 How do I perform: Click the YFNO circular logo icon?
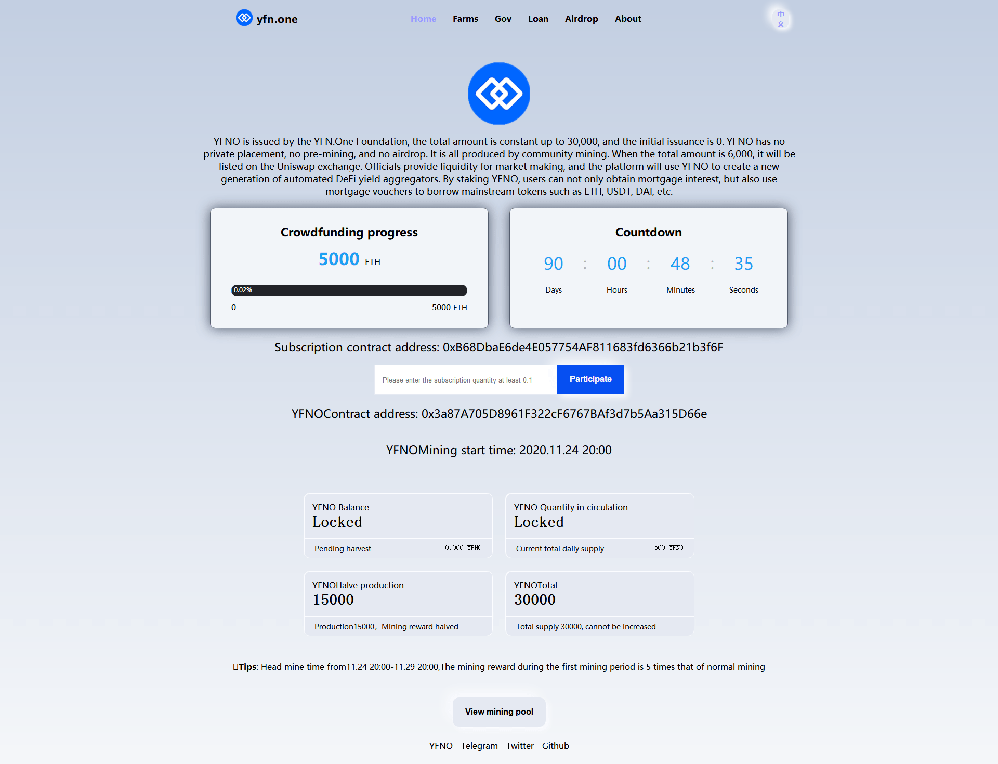[x=498, y=93]
